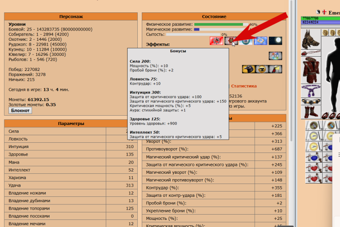This screenshot has width=340, height=227.
Task: Click the yin-yang icon beside character name
Action: pos(318,12)
